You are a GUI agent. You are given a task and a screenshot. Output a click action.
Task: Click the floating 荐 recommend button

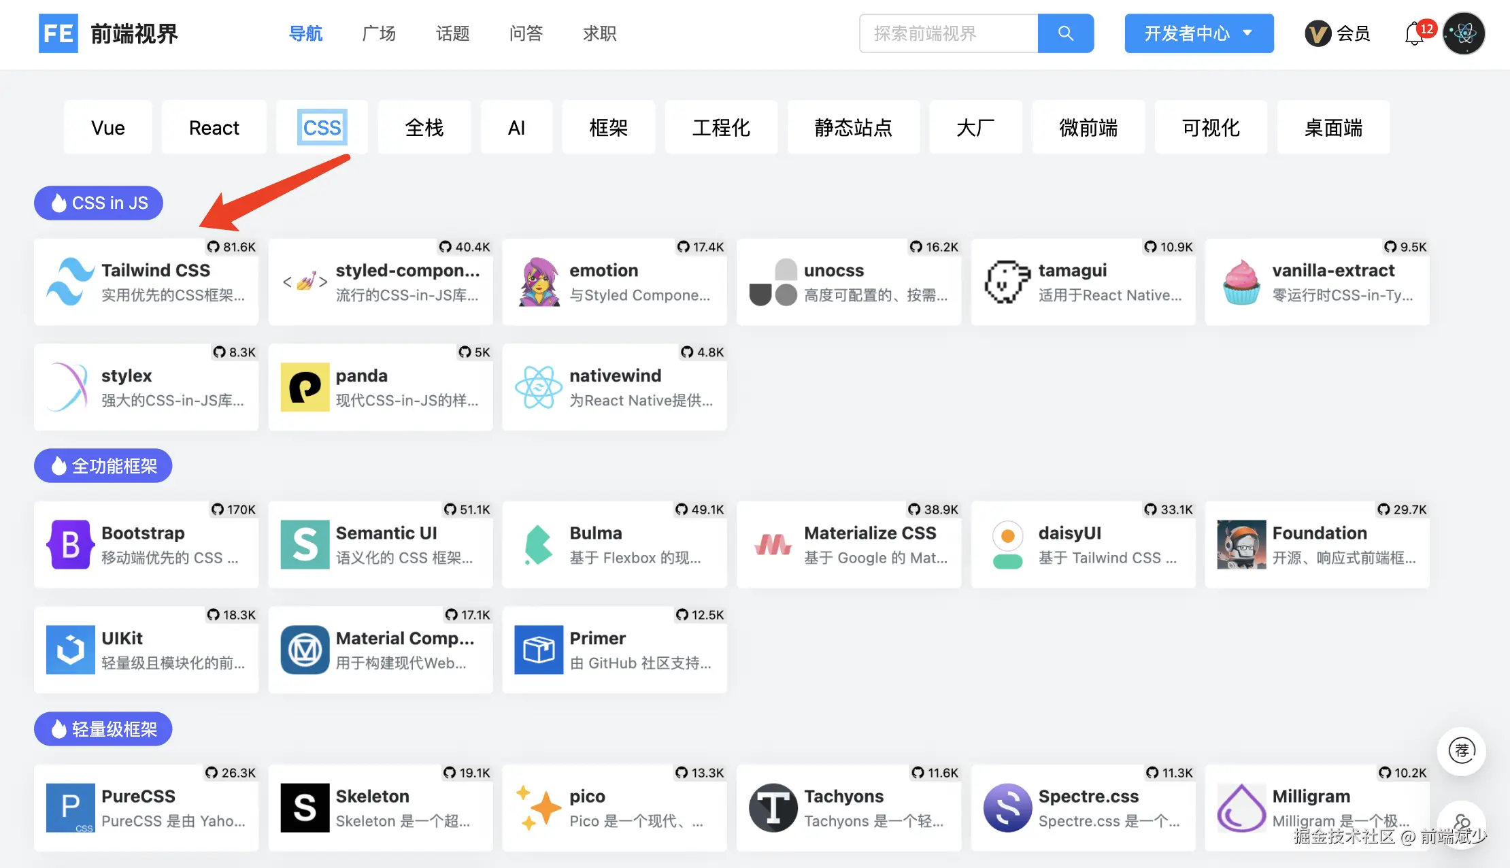1461,751
